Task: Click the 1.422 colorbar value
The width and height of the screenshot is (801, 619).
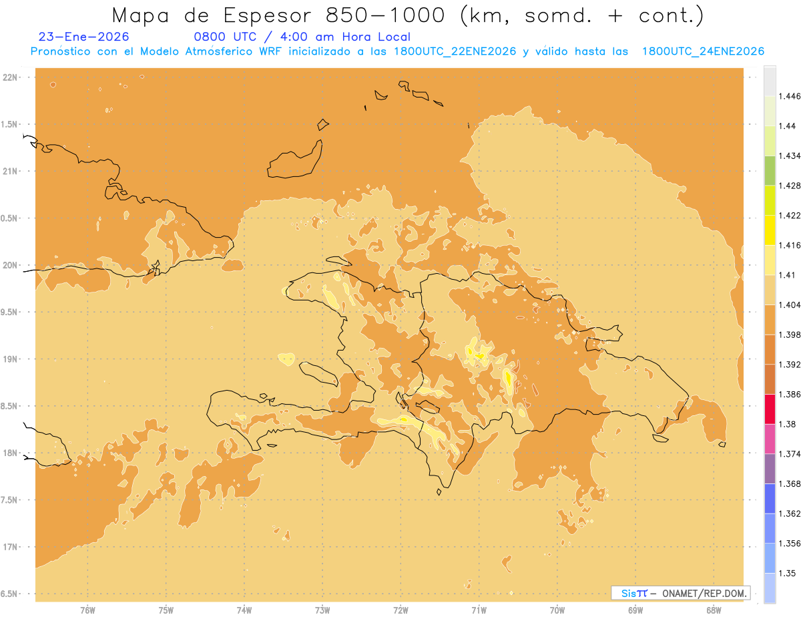Action: [x=789, y=215]
